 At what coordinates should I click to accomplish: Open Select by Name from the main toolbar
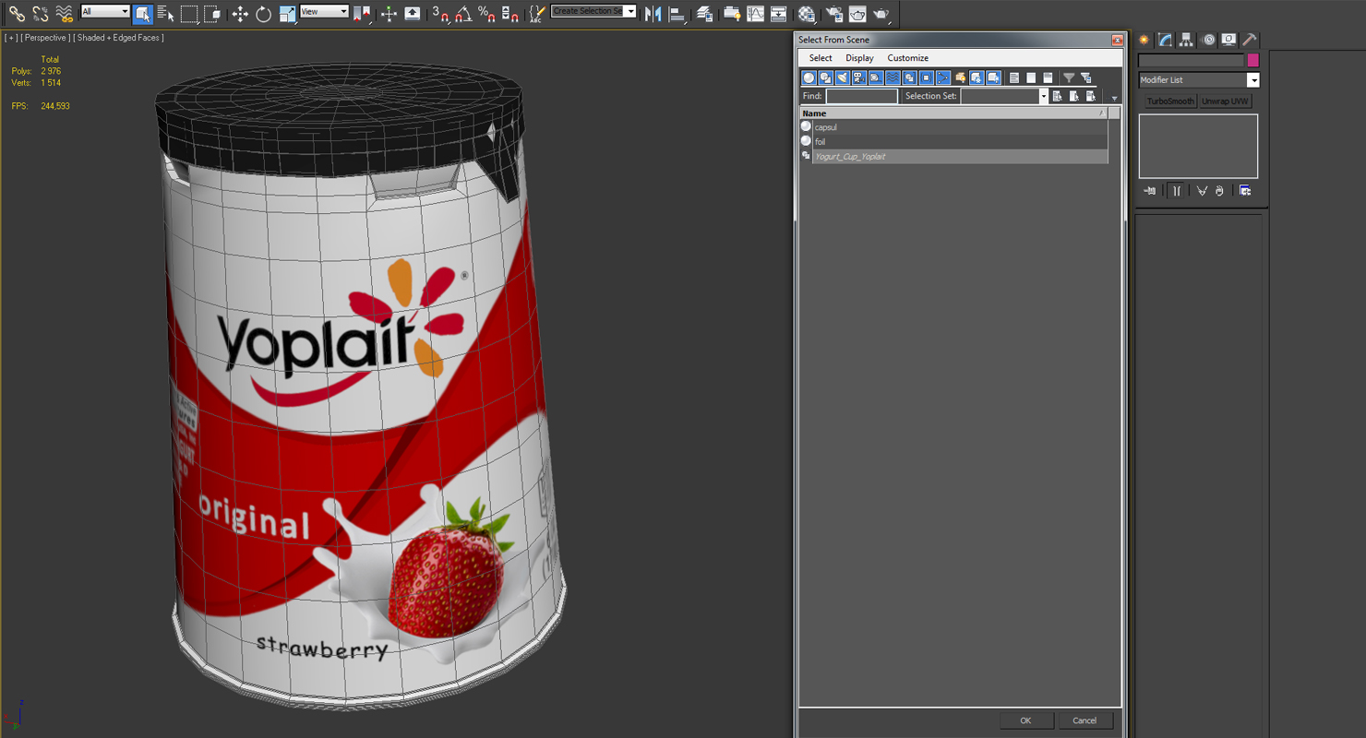point(165,14)
